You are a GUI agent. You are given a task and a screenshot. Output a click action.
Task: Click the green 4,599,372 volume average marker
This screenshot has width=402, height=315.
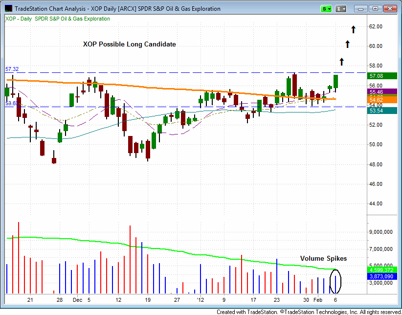(x=382, y=270)
